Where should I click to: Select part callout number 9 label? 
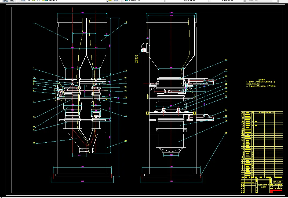34,101
